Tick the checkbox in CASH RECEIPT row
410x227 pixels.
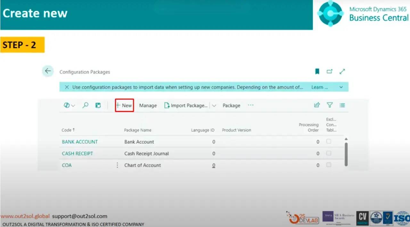click(329, 153)
